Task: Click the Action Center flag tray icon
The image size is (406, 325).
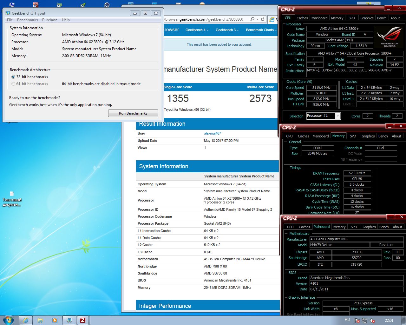Action: (x=357, y=321)
